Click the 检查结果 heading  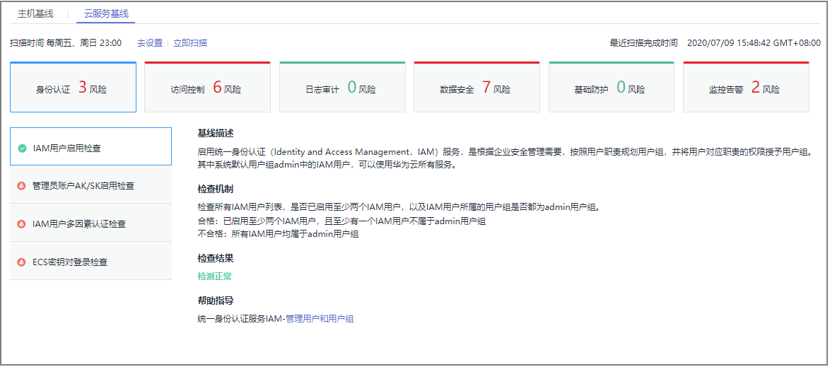216,258
